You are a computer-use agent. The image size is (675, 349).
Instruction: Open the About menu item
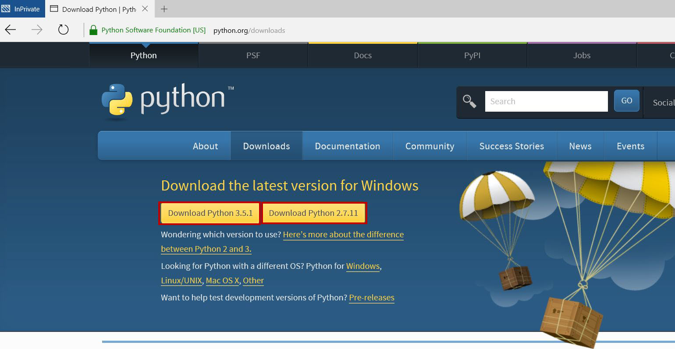206,146
